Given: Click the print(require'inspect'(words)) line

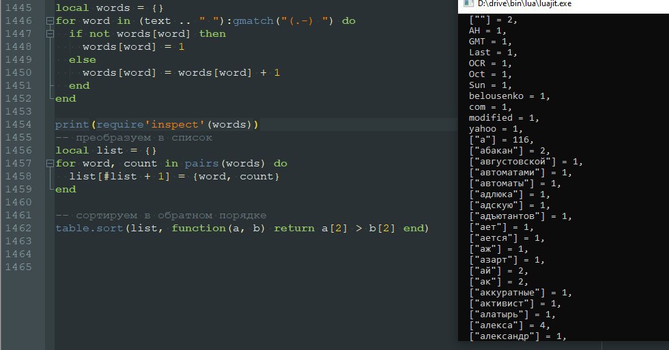Looking at the screenshot, I should pyautogui.click(x=156, y=124).
